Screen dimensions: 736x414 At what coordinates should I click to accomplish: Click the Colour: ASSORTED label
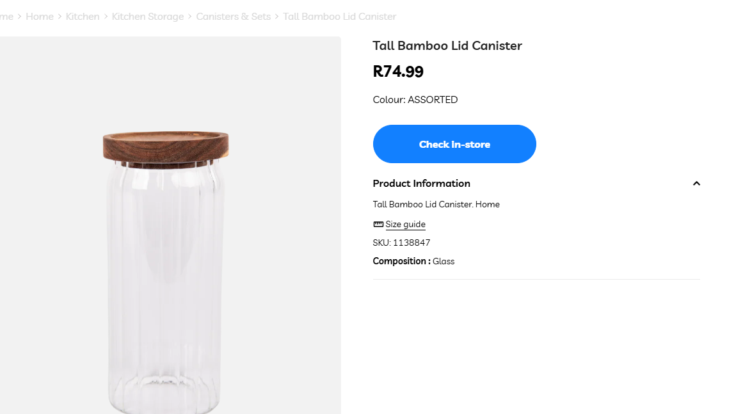click(415, 100)
